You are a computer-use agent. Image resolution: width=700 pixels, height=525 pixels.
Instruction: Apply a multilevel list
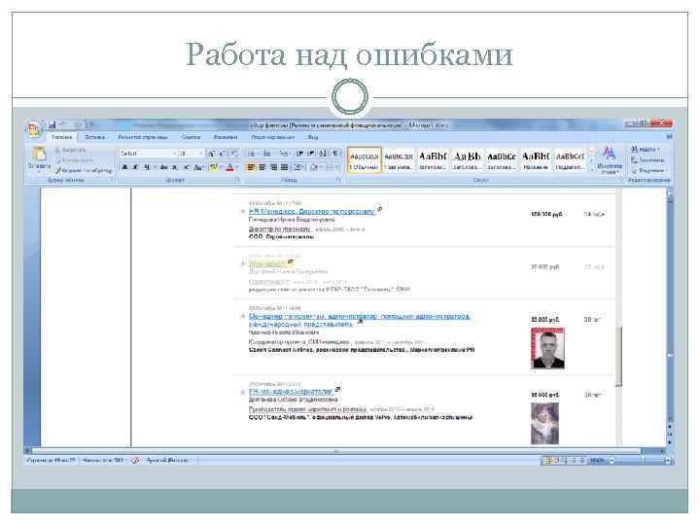(284, 154)
